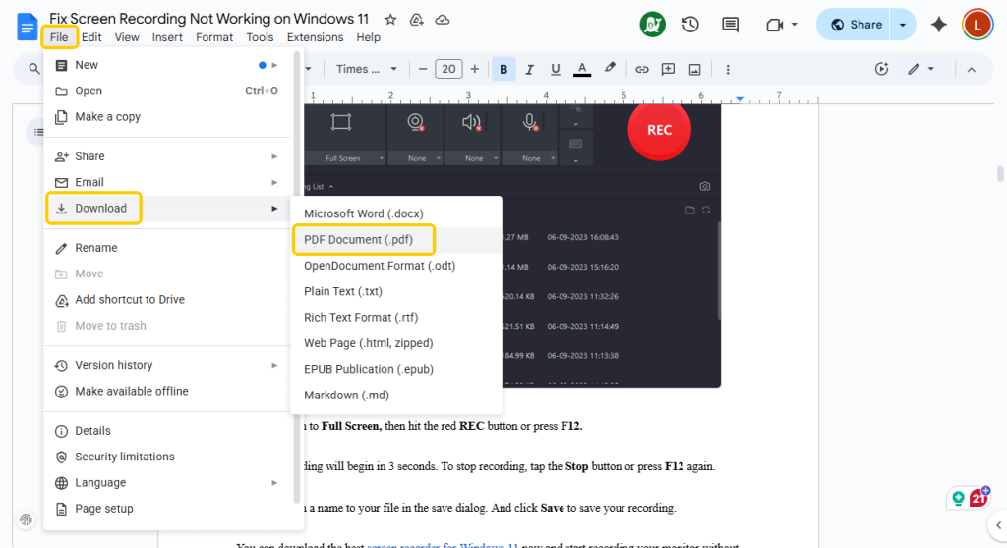Expand the New submenu

[167, 65]
